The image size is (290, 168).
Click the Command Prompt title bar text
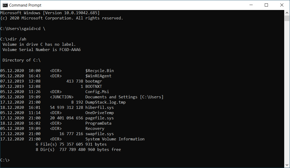point(25,5)
